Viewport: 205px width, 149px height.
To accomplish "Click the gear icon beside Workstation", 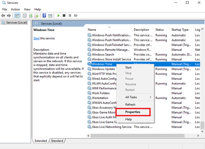I will point(89,98).
